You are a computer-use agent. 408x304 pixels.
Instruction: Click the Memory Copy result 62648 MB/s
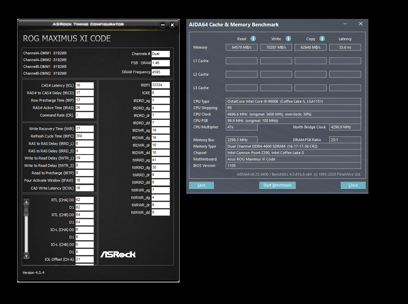(311, 47)
